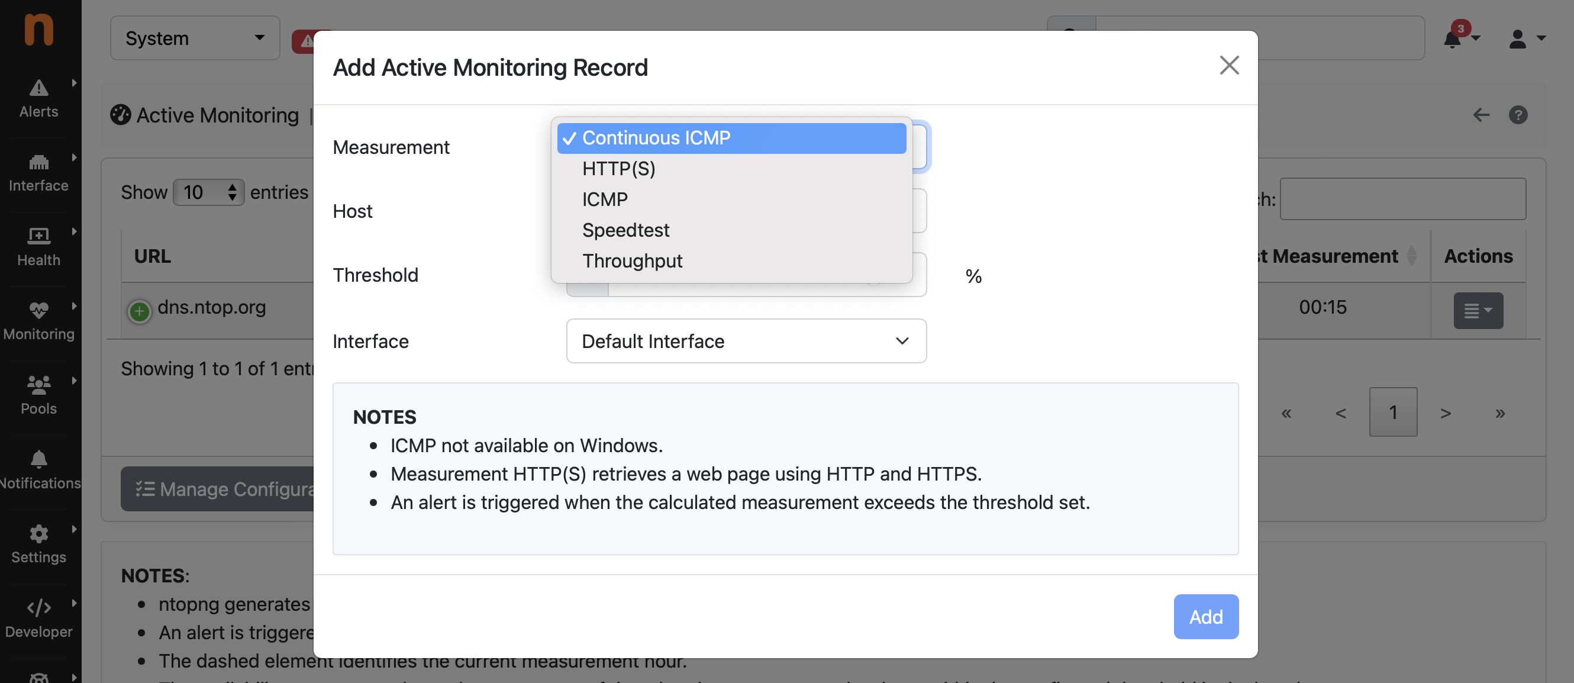1574x683 pixels.
Task: Open the Alerts sidebar section
Action: [39, 98]
